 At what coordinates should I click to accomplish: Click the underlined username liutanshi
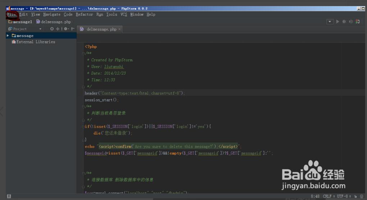tap(114, 67)
